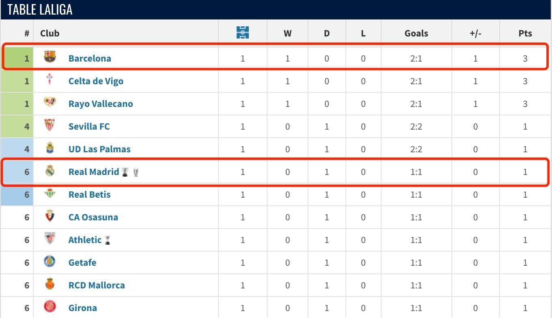
Task: Click the Athletic club crest icon
Action: pyautogui.click(x=50, y=239)
